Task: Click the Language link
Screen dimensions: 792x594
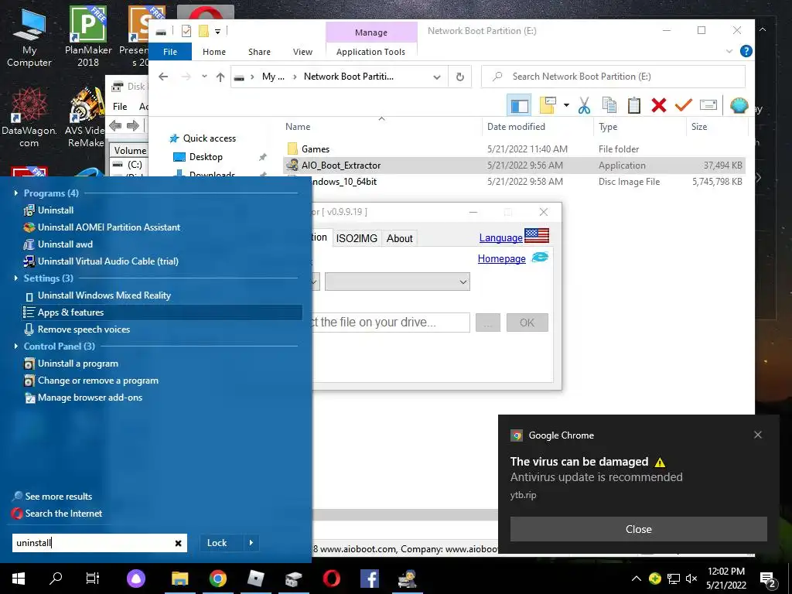Action: 500,237
